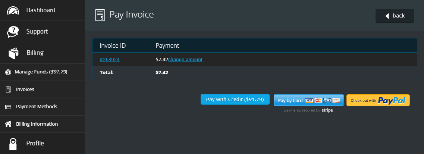Click the Billing Information house icon
This screenshot has width=424, height=154.
click(x=8, y=124)
